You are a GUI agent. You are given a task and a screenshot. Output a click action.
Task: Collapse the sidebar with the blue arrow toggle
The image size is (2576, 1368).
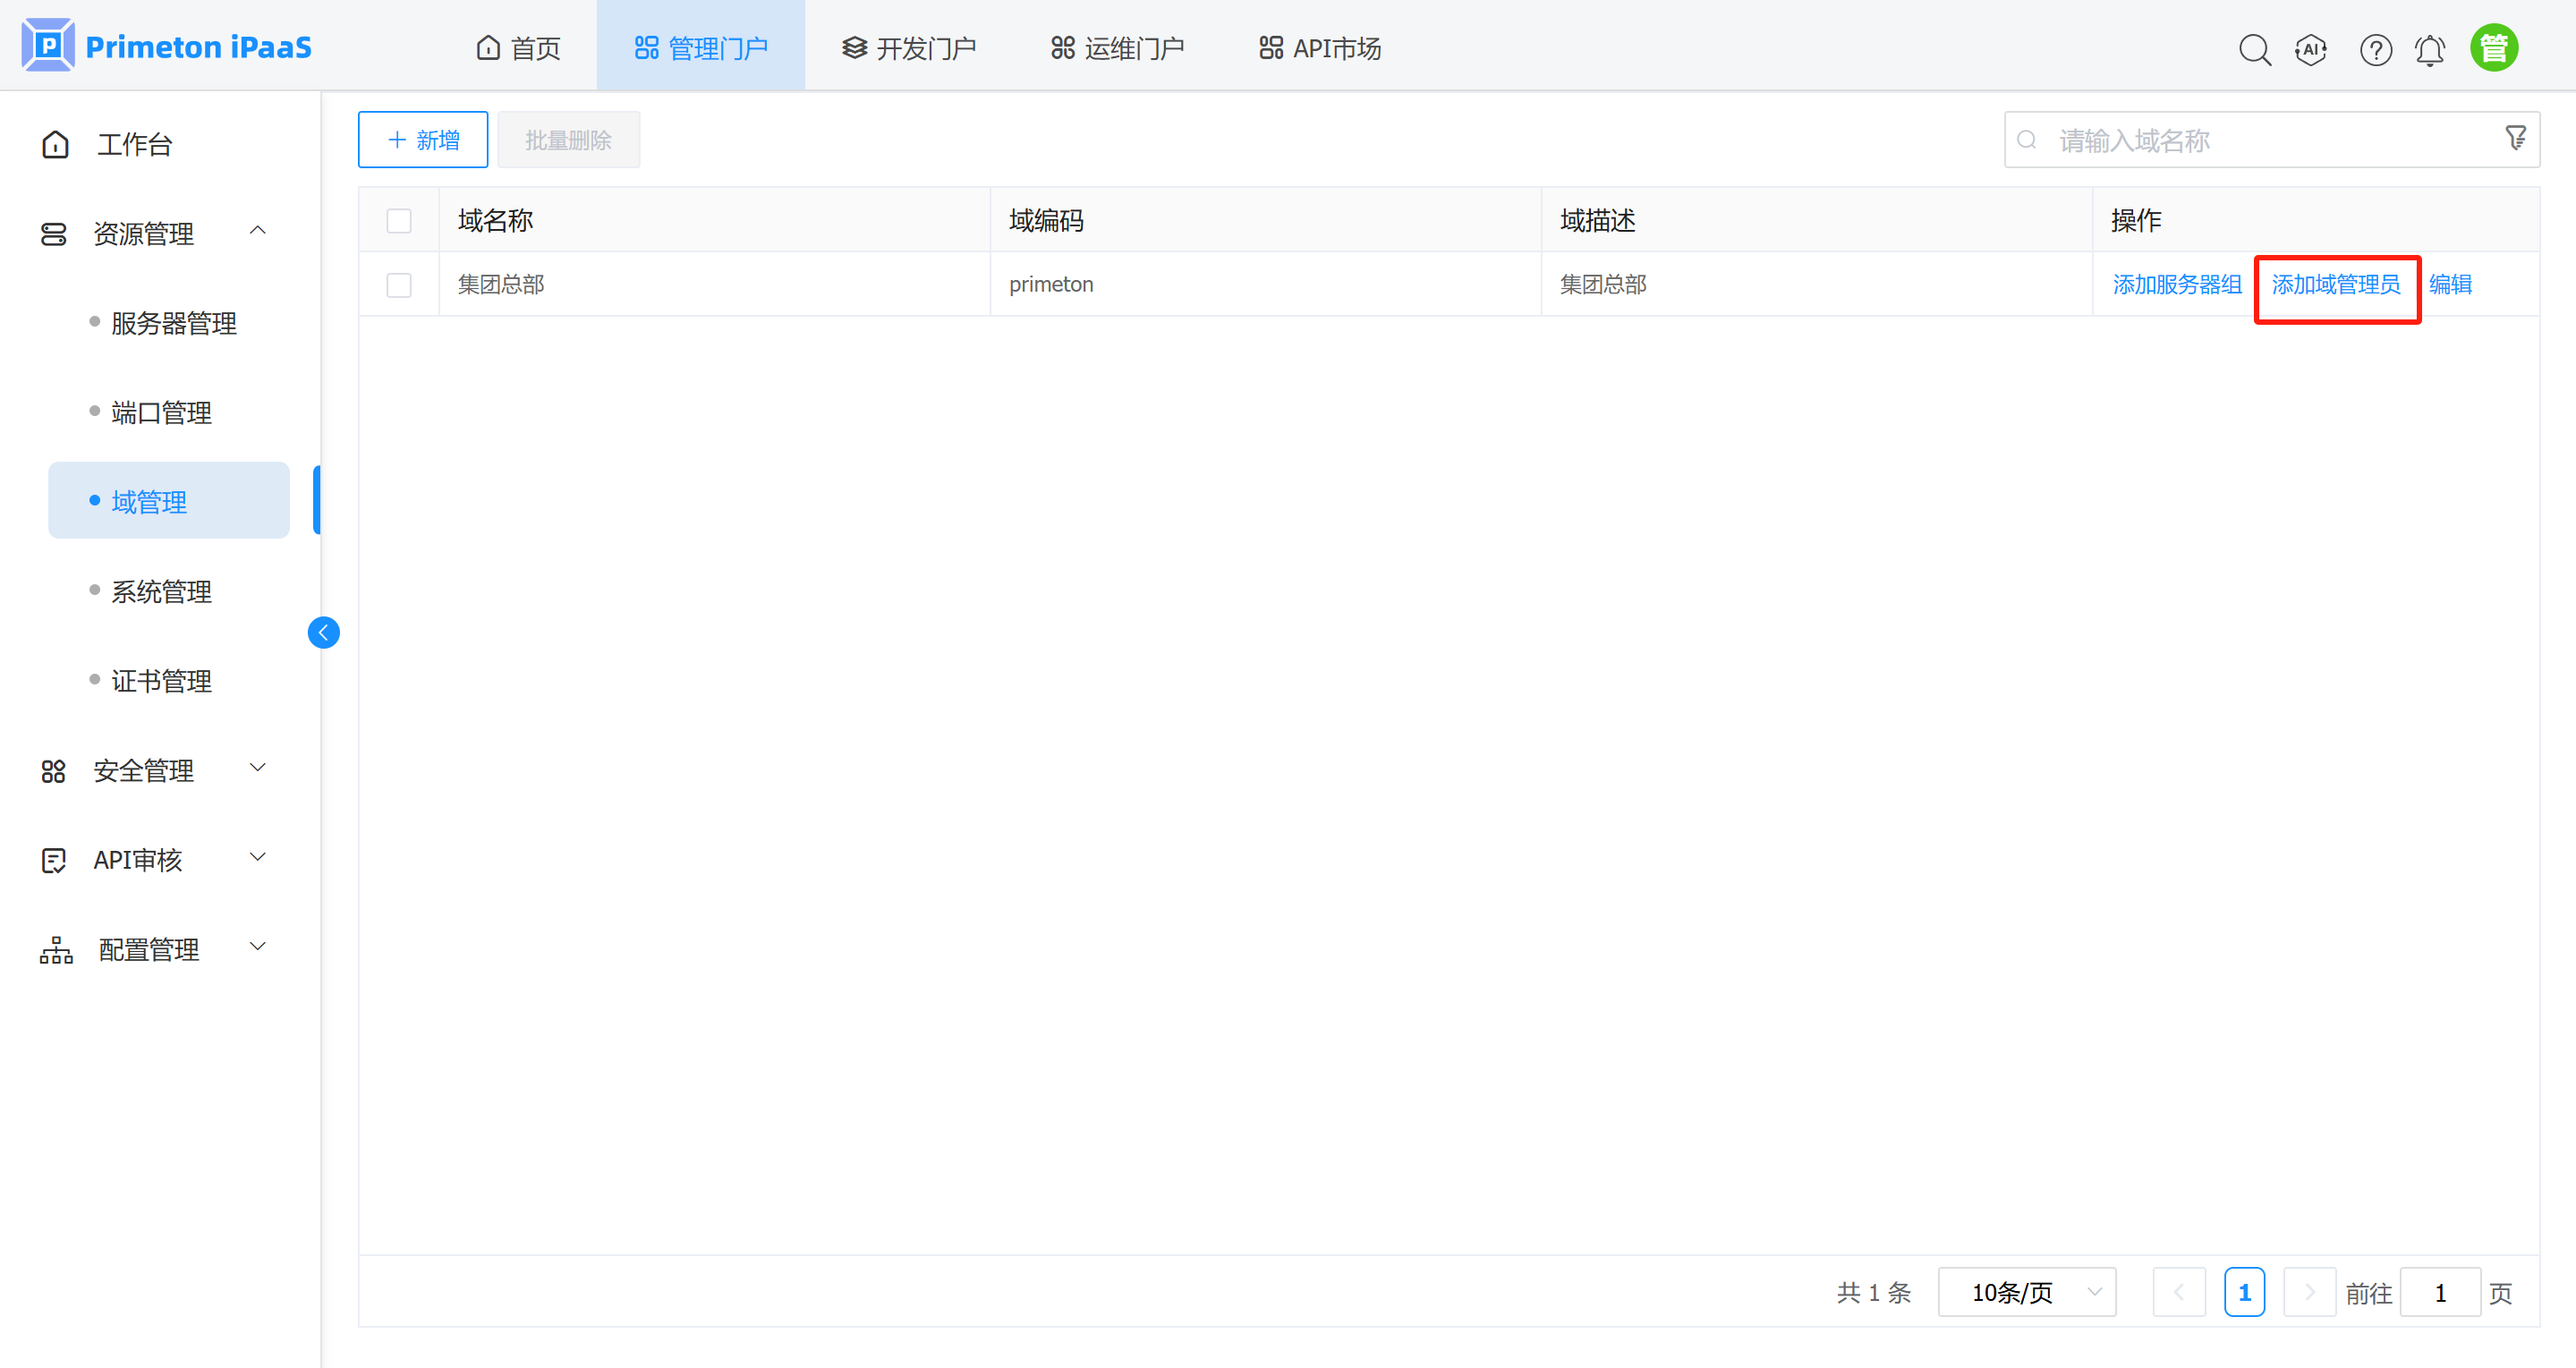tap(323, 632)
